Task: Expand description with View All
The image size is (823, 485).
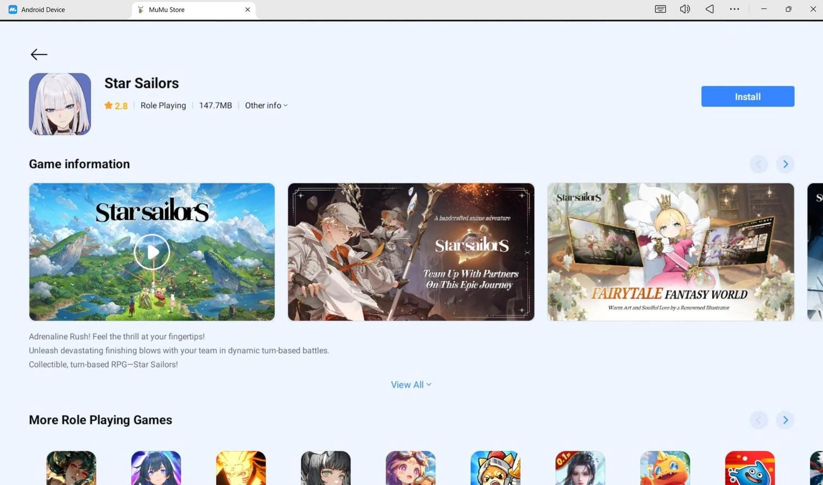Action: coord(411,385)
